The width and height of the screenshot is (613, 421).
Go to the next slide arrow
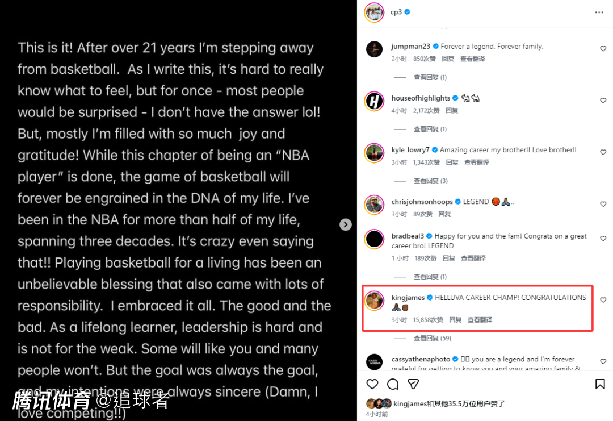point(345,224)
